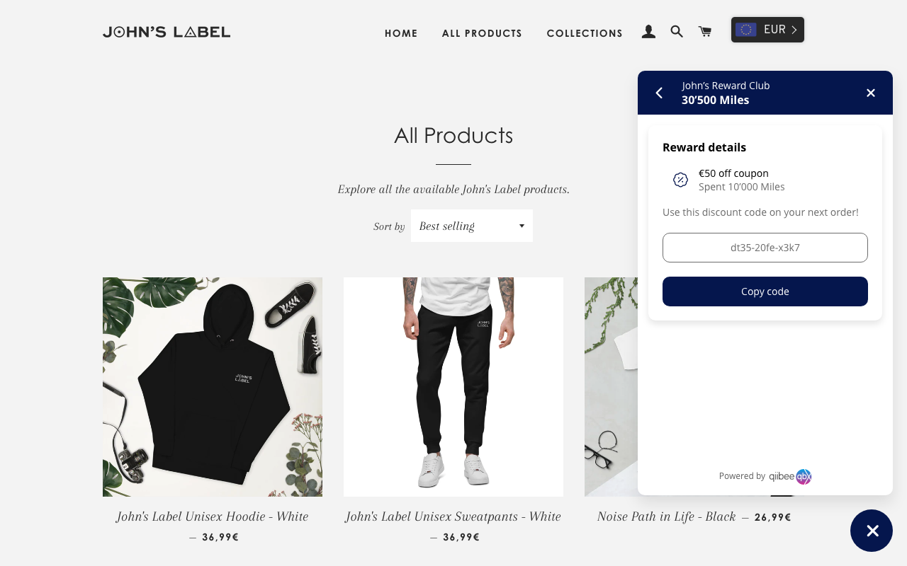Close the John's Reward Club panel
Screen dimensions: 907x566
coord(871,93)
